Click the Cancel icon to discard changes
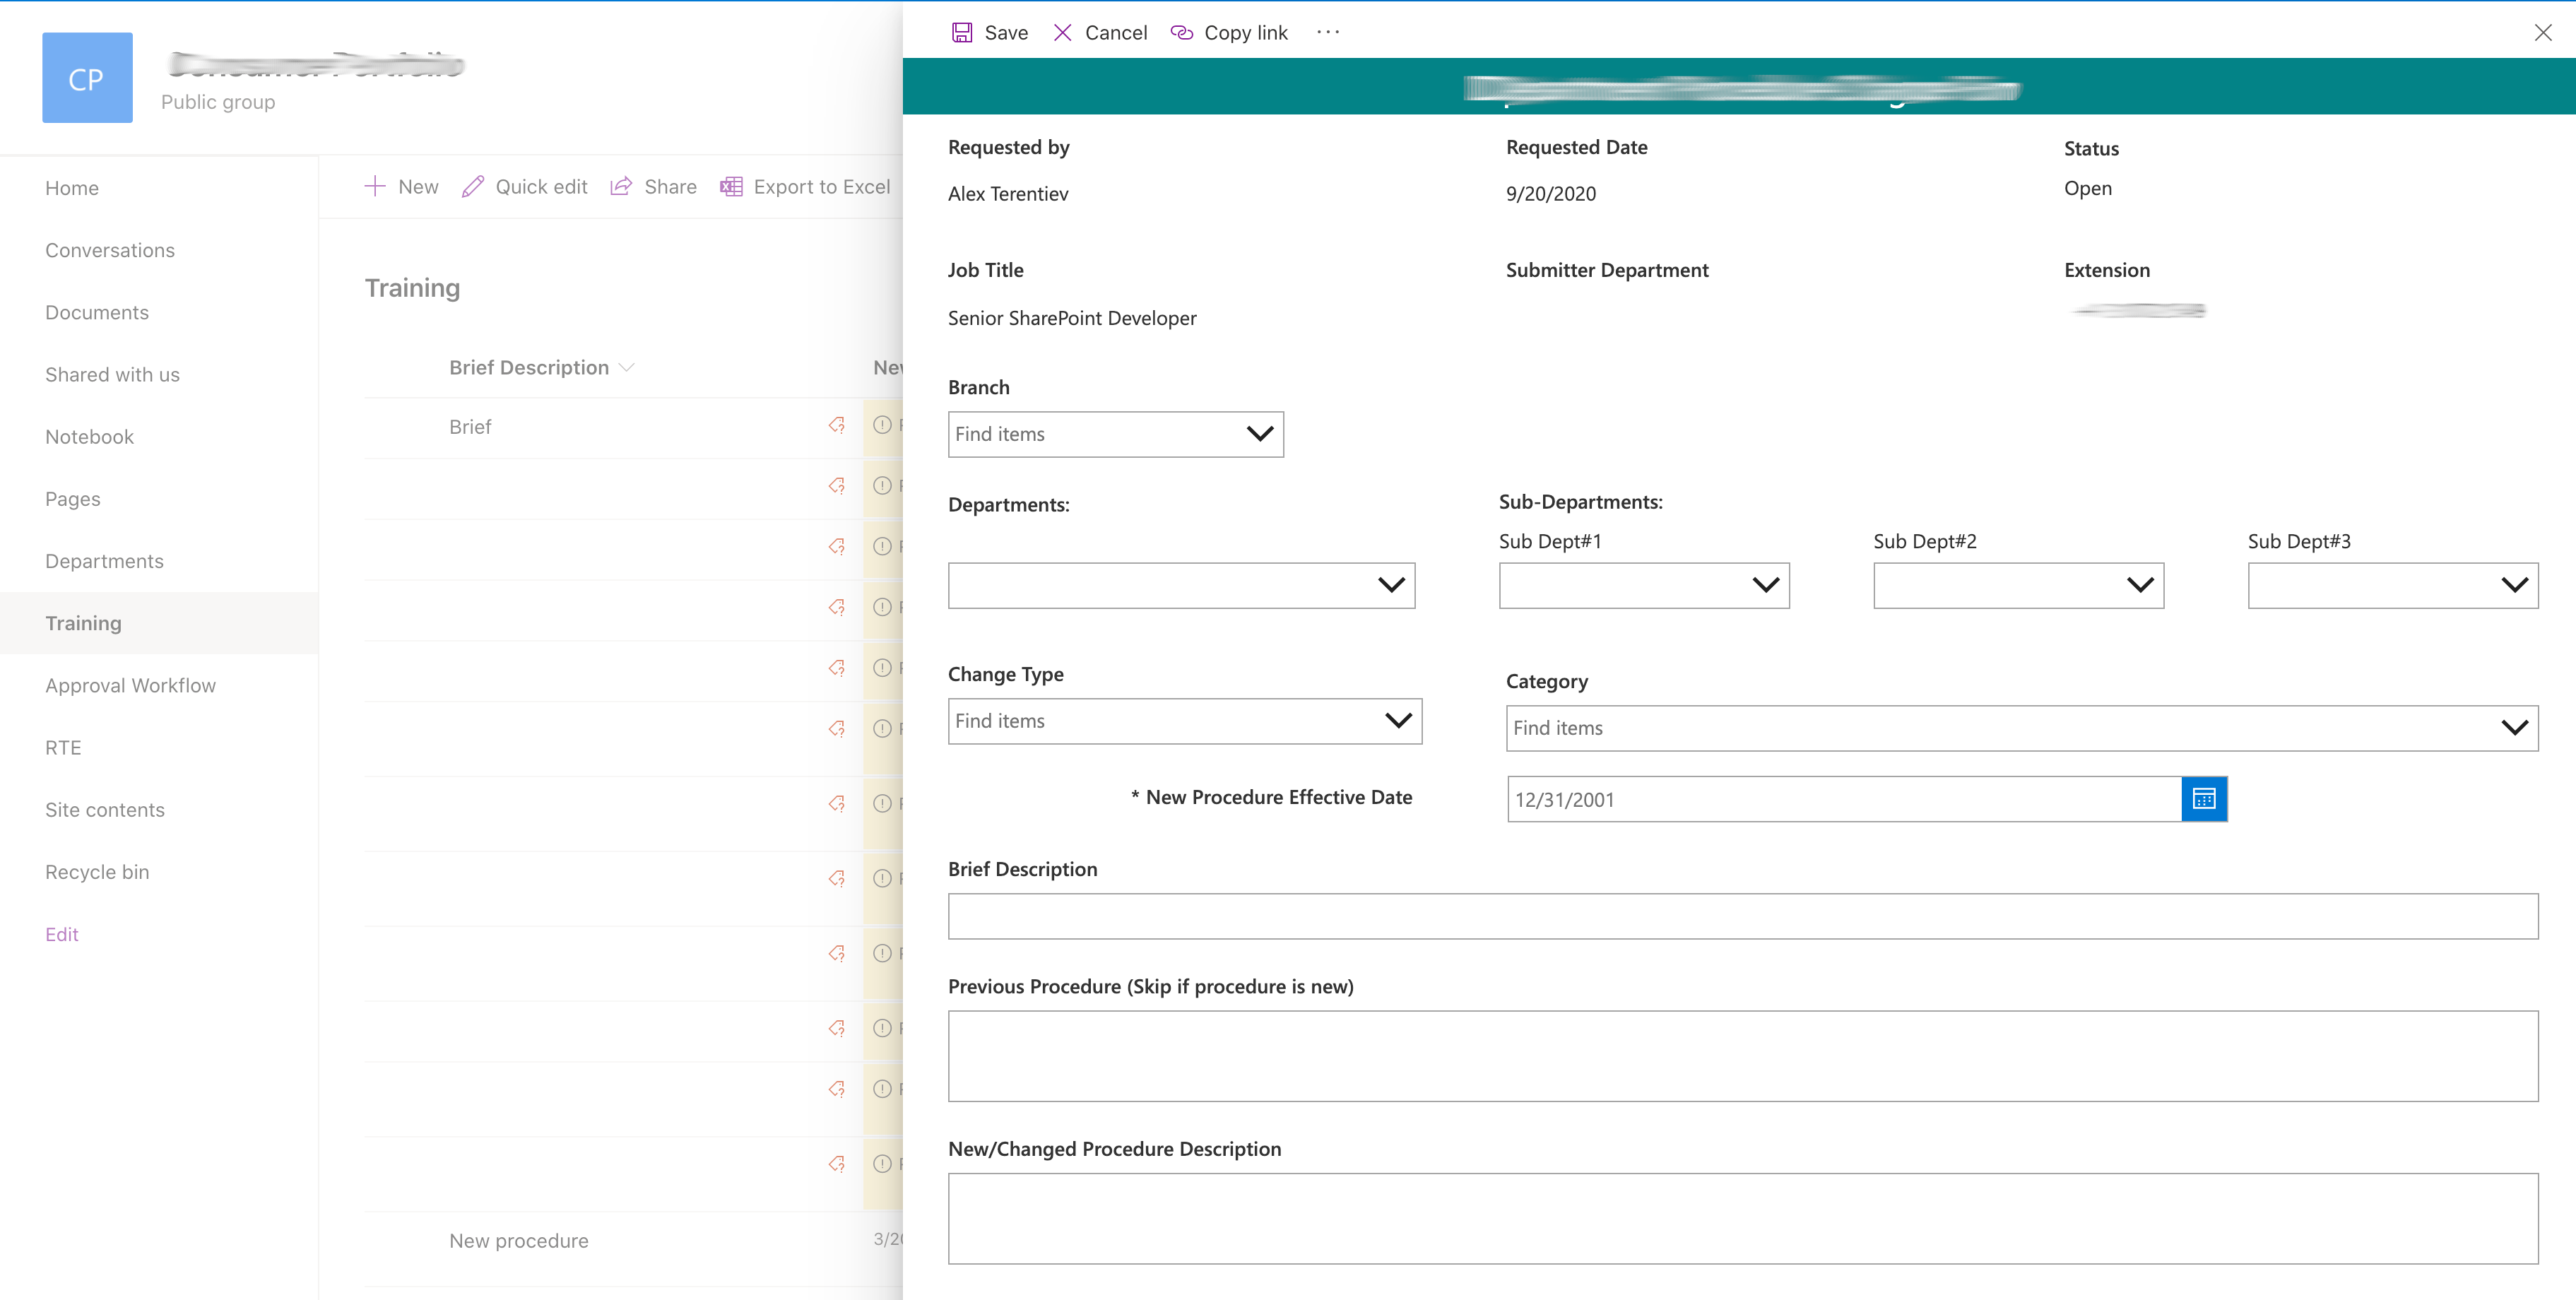 pos(1063,32)
